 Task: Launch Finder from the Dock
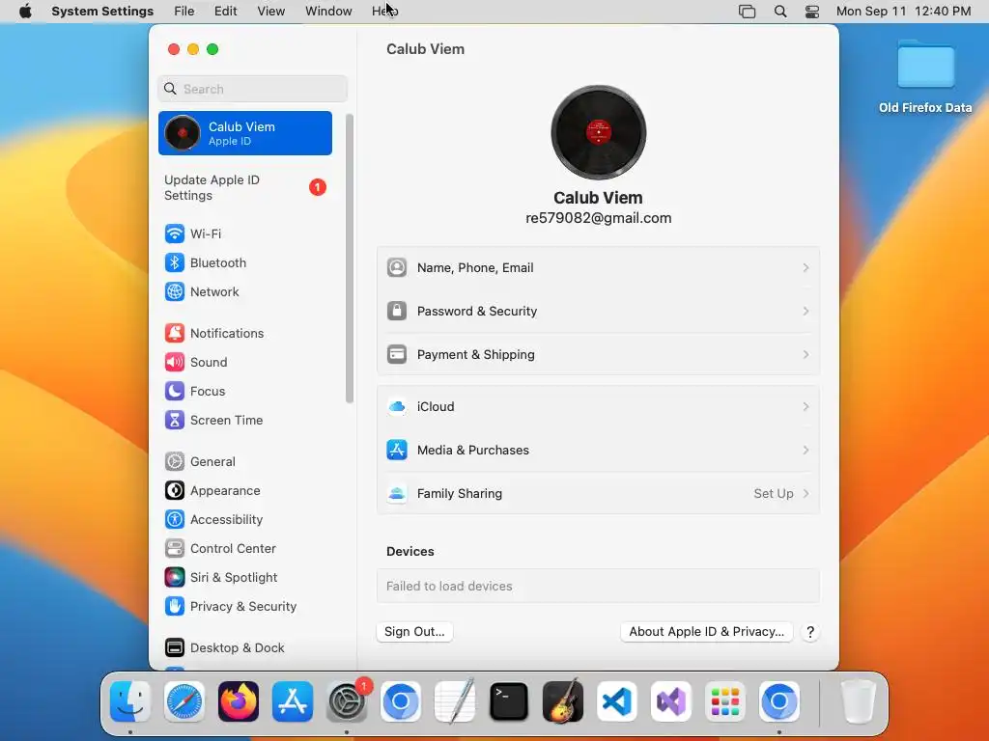(x=130, y=701)
